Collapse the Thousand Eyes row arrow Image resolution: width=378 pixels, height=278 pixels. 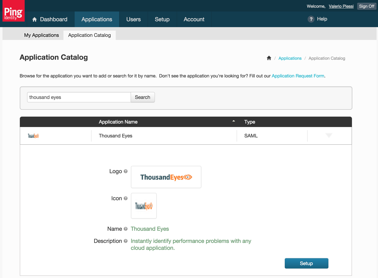coord(329,136)
